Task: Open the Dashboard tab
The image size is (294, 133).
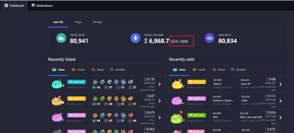Action: (14, 6)
